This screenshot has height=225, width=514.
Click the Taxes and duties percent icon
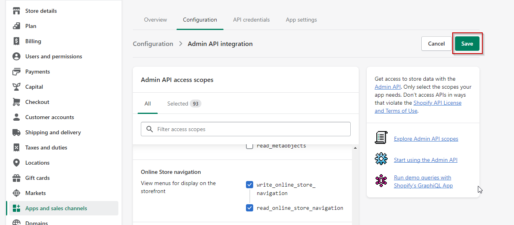16,147
